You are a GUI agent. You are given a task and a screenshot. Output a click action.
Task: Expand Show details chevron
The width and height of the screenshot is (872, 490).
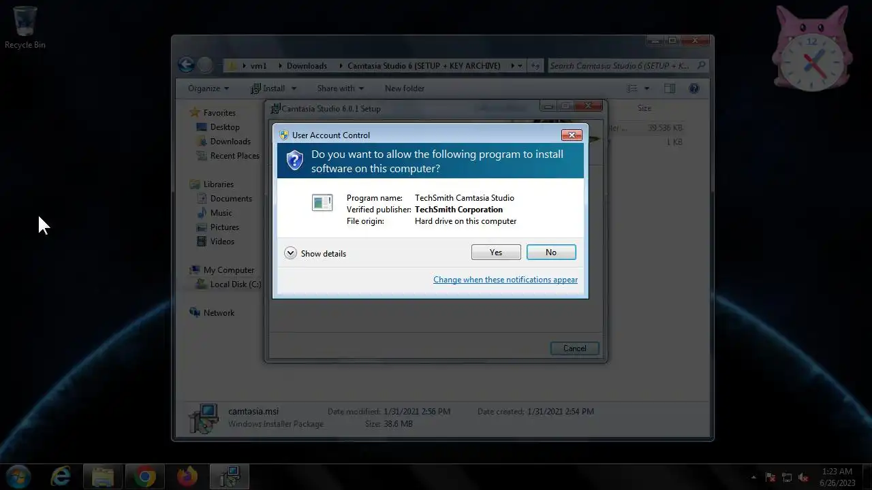(290, 253)
